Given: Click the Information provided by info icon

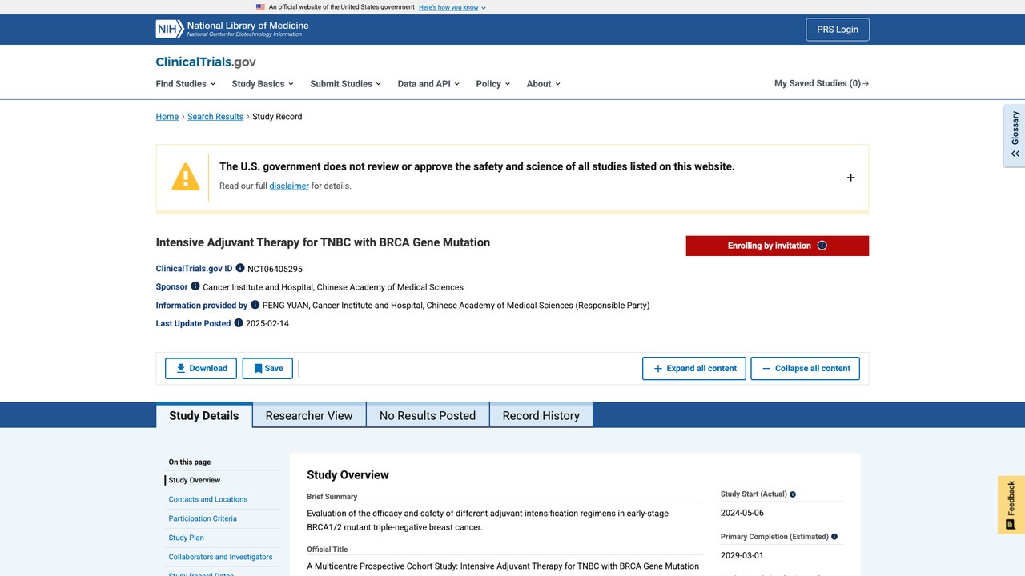Looking at the screenshot, I should click(255, 304).
